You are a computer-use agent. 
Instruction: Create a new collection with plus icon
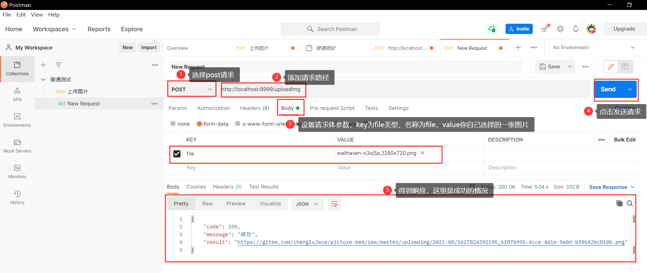tap(43, 65)
